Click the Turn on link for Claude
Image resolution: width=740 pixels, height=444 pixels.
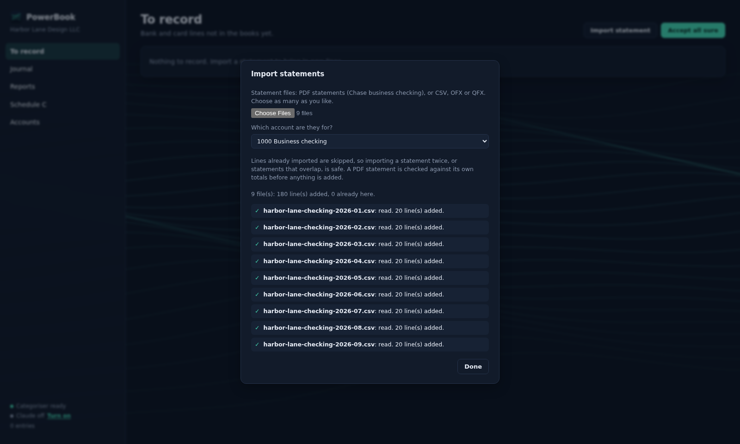(x=59, y=416)
